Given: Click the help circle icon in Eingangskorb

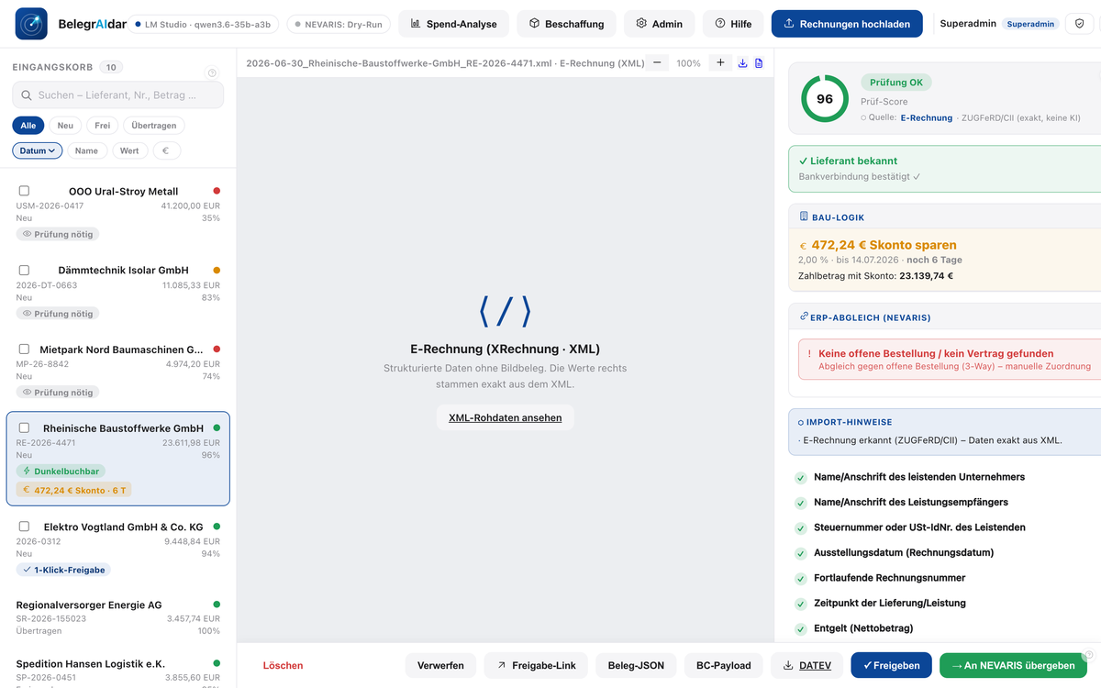Looking at the screenshot, I should [x=213, y=72].
